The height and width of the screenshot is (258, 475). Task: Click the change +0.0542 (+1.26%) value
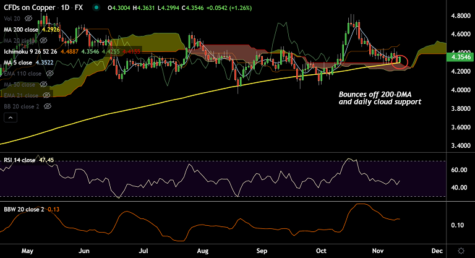pyautogui.click(x=229, y=8)
